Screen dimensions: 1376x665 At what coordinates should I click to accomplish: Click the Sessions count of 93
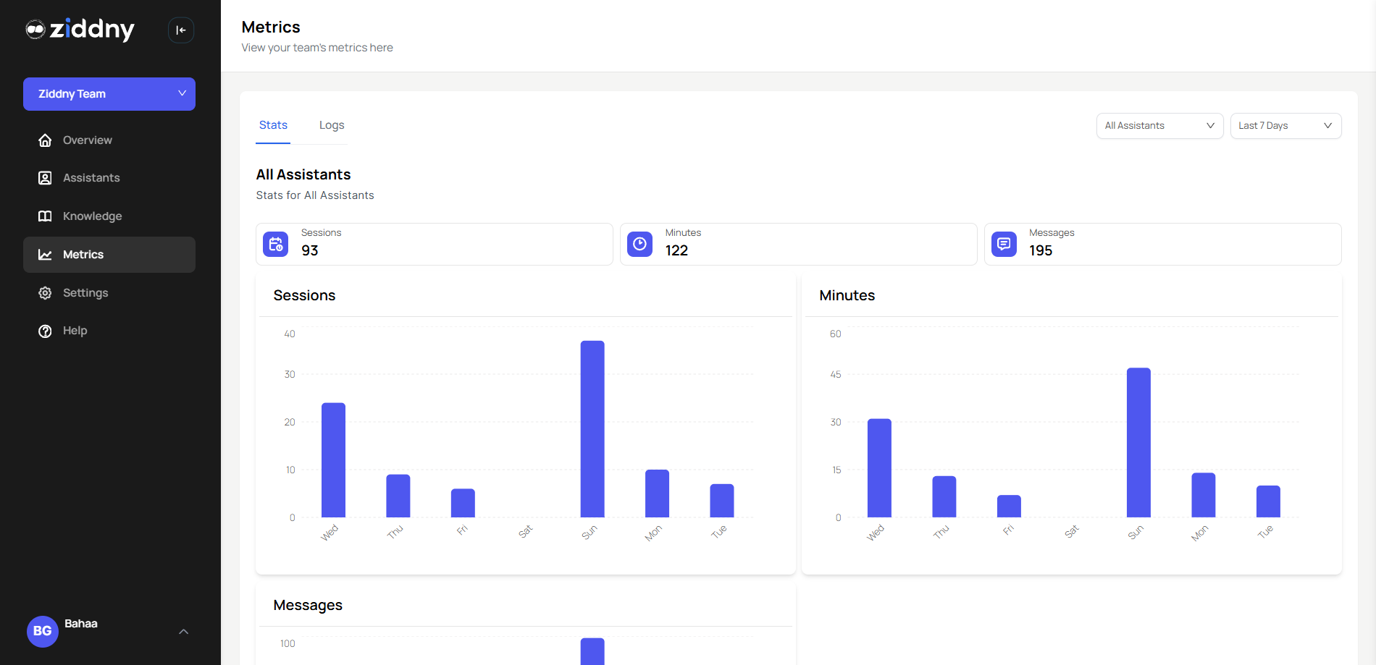[x=310, y=250]
